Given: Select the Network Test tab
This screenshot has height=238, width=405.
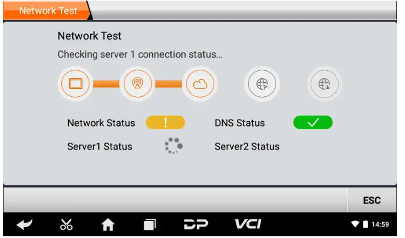Looking at the screenshot, I should click(48, 11).
